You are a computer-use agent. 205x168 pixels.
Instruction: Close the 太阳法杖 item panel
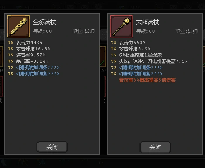coord(155,147)
